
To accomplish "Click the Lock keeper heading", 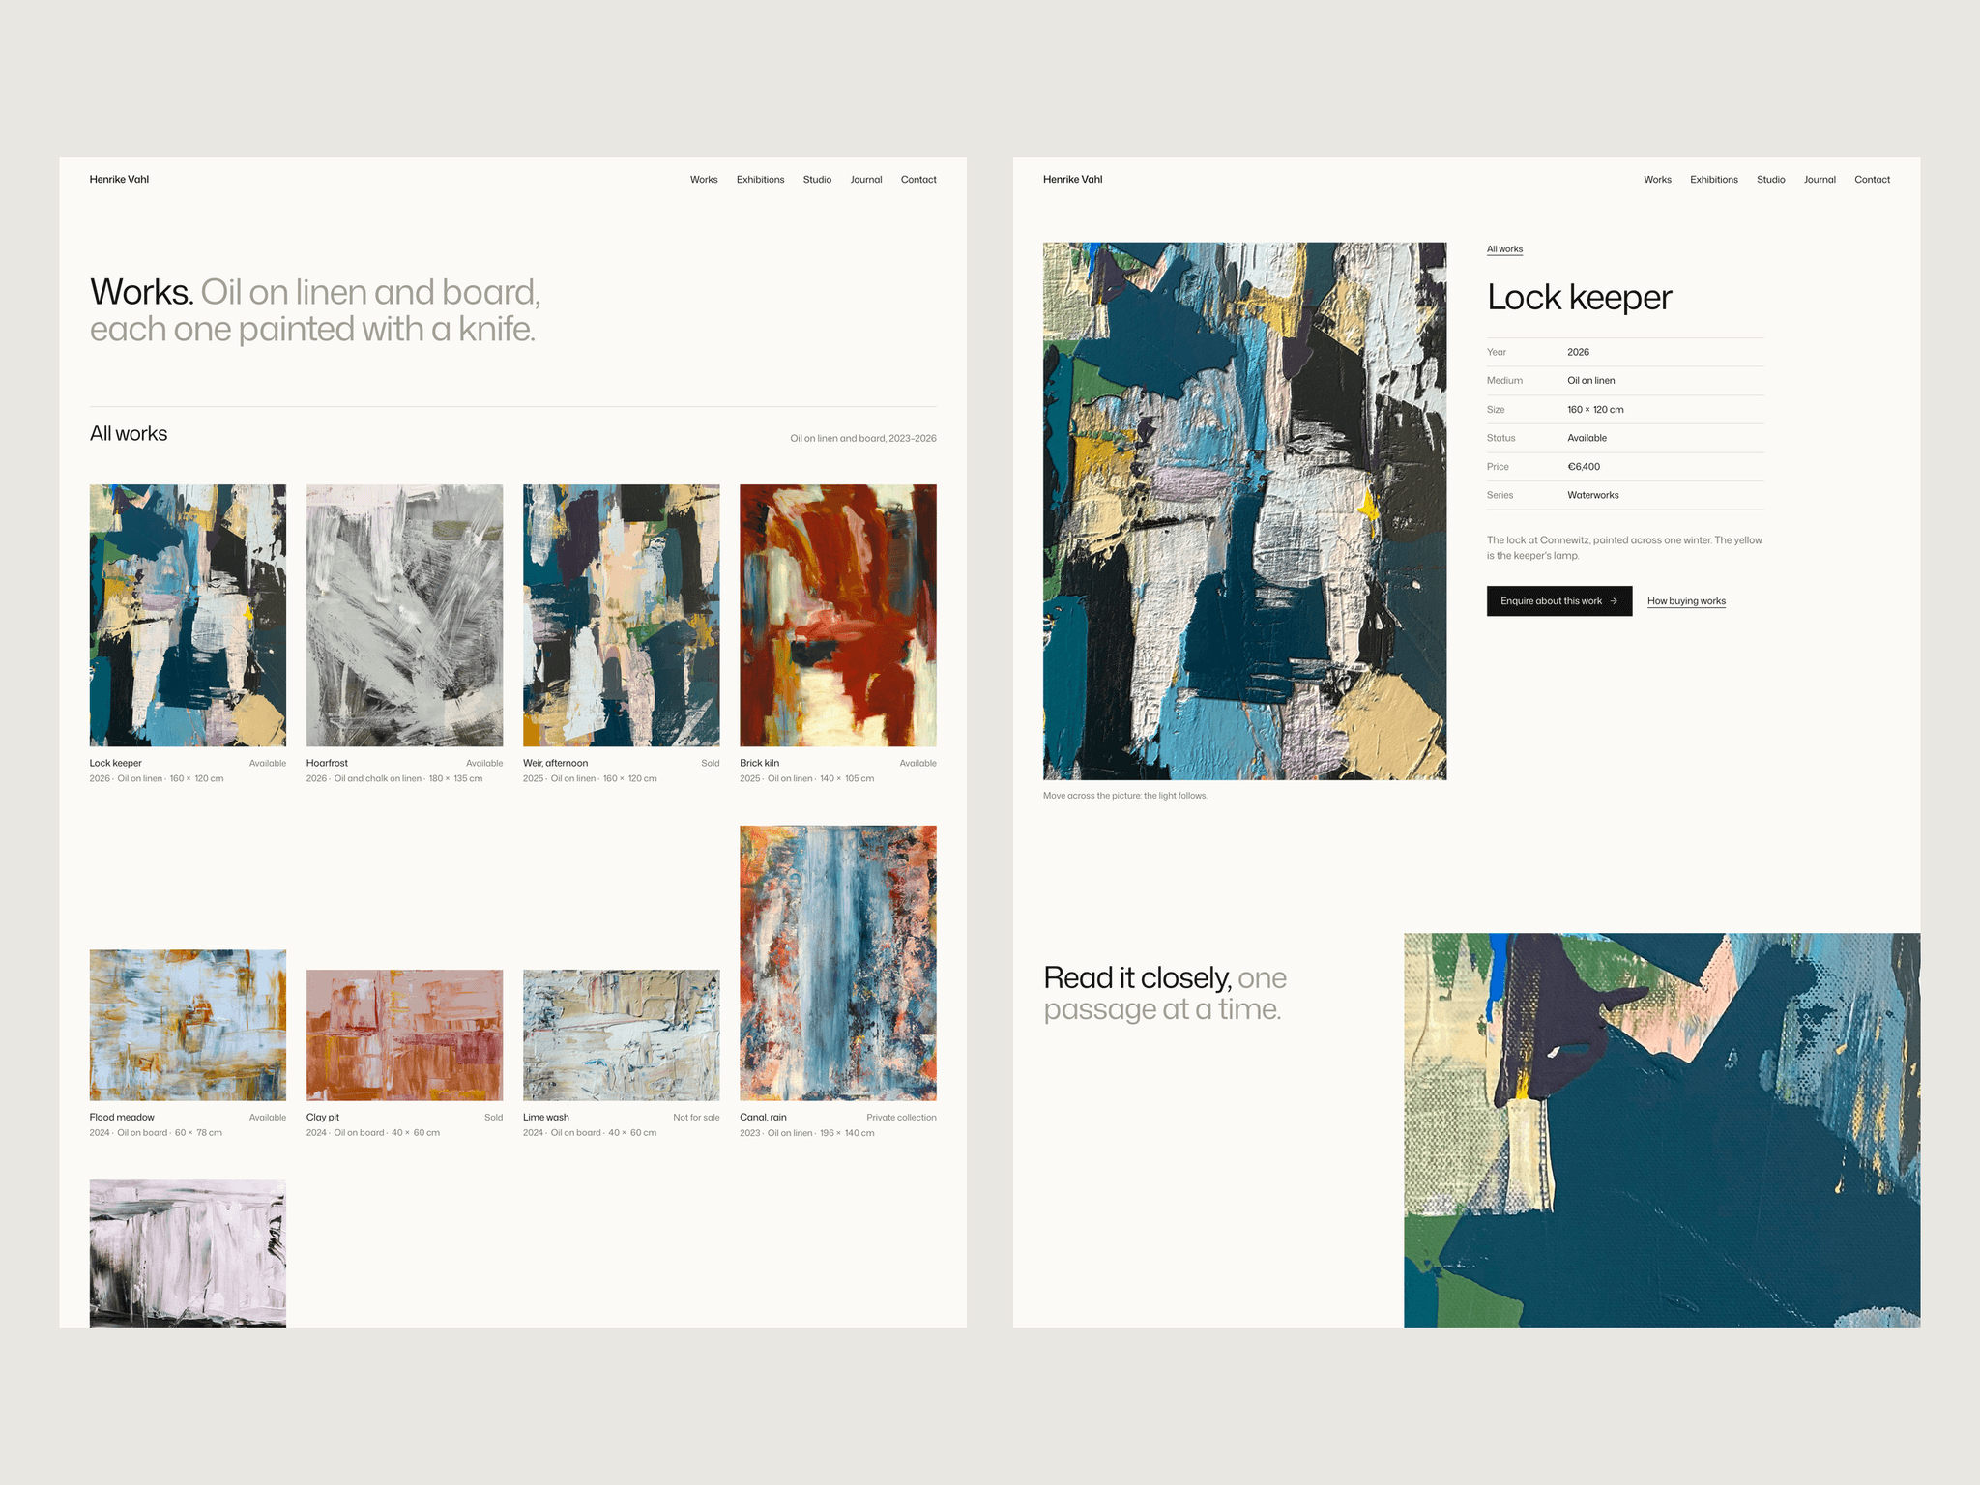I will [1579, 298].
